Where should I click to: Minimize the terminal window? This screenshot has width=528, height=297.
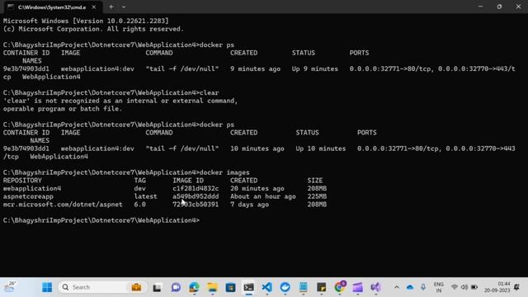(x=480, y=7)
